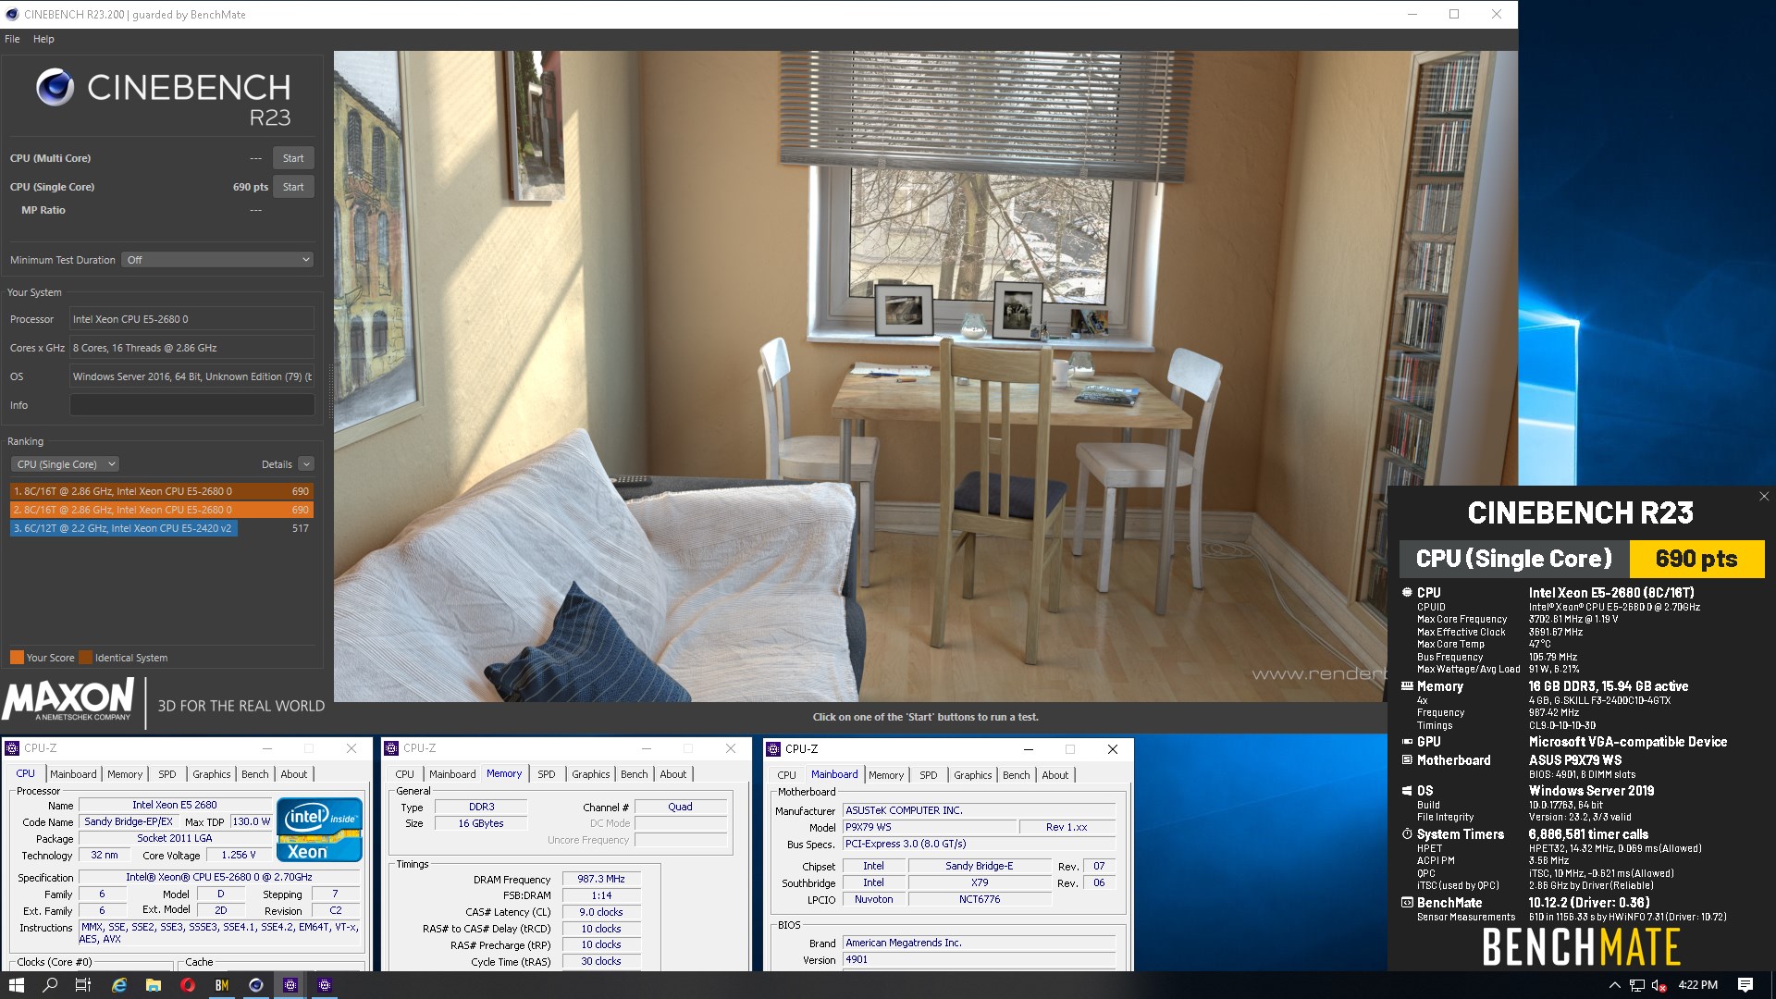The width and height of the screenshot is (1776, 999).
Task: Click the network icon in the system tray
Action: (1636, 985)
